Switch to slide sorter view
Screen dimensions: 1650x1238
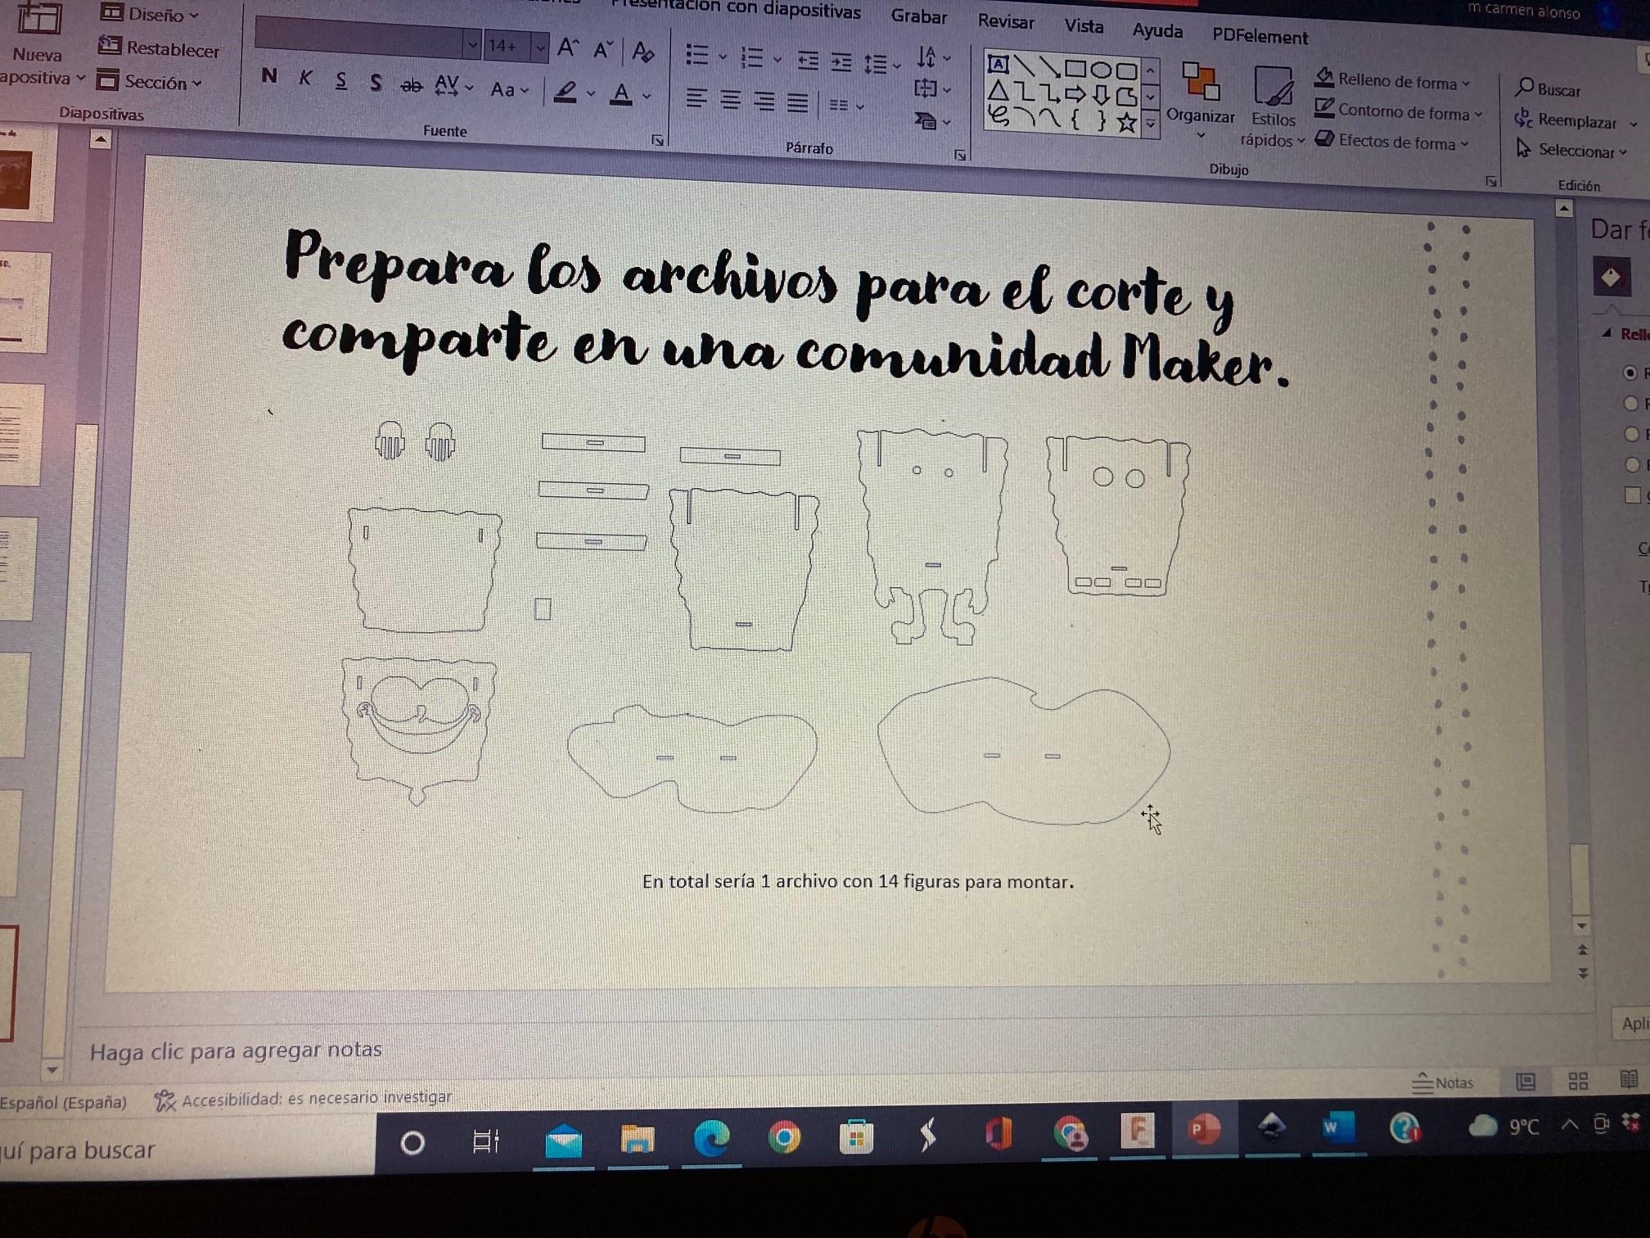pyautogui.click(x=1578, y=1082)
